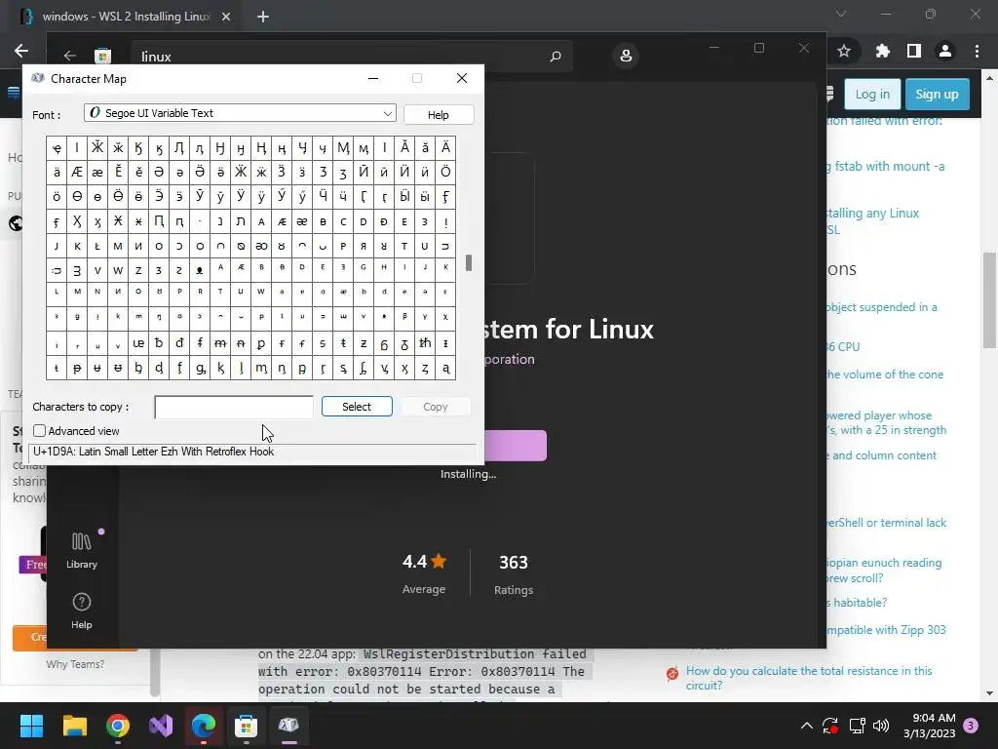This screenshot has height=749, width=998.
Task: Click the Help button in Character Map
Action: pyautogui.click(x=438, y=115)
